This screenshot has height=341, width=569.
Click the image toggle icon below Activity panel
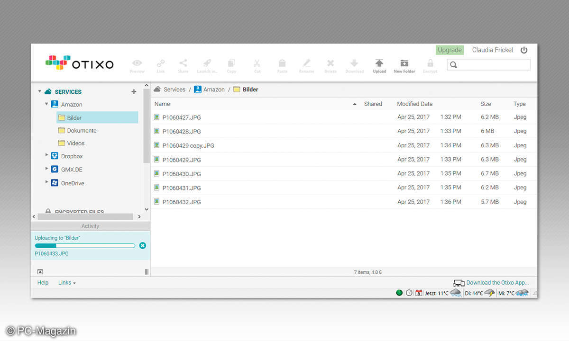40,271
